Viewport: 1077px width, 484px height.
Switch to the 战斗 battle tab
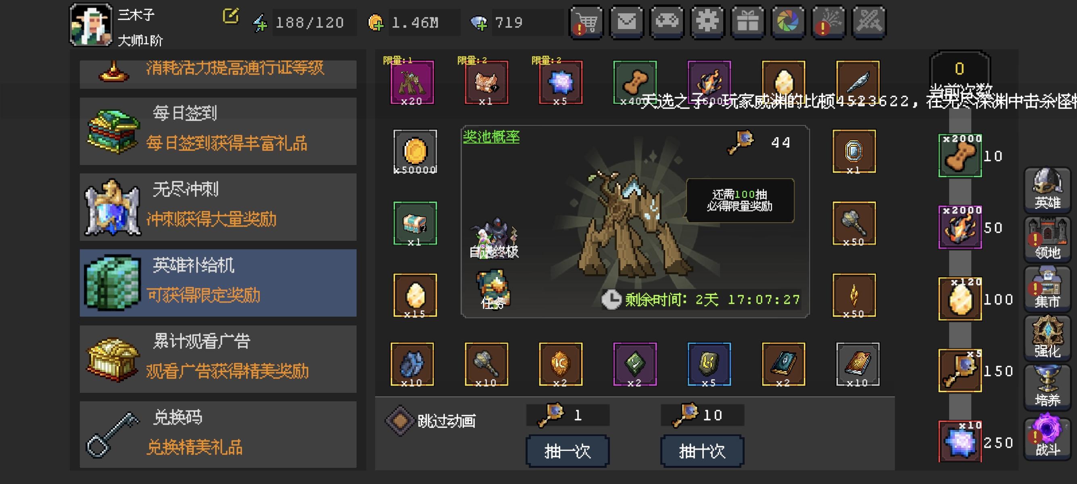coord(1047,437)
